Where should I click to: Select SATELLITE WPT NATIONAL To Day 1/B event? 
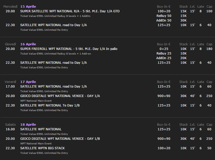click(50, 105)
